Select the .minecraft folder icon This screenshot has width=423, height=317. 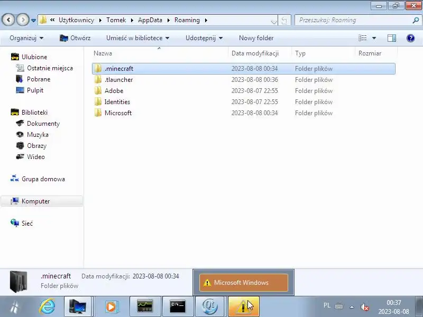[98, 69]
